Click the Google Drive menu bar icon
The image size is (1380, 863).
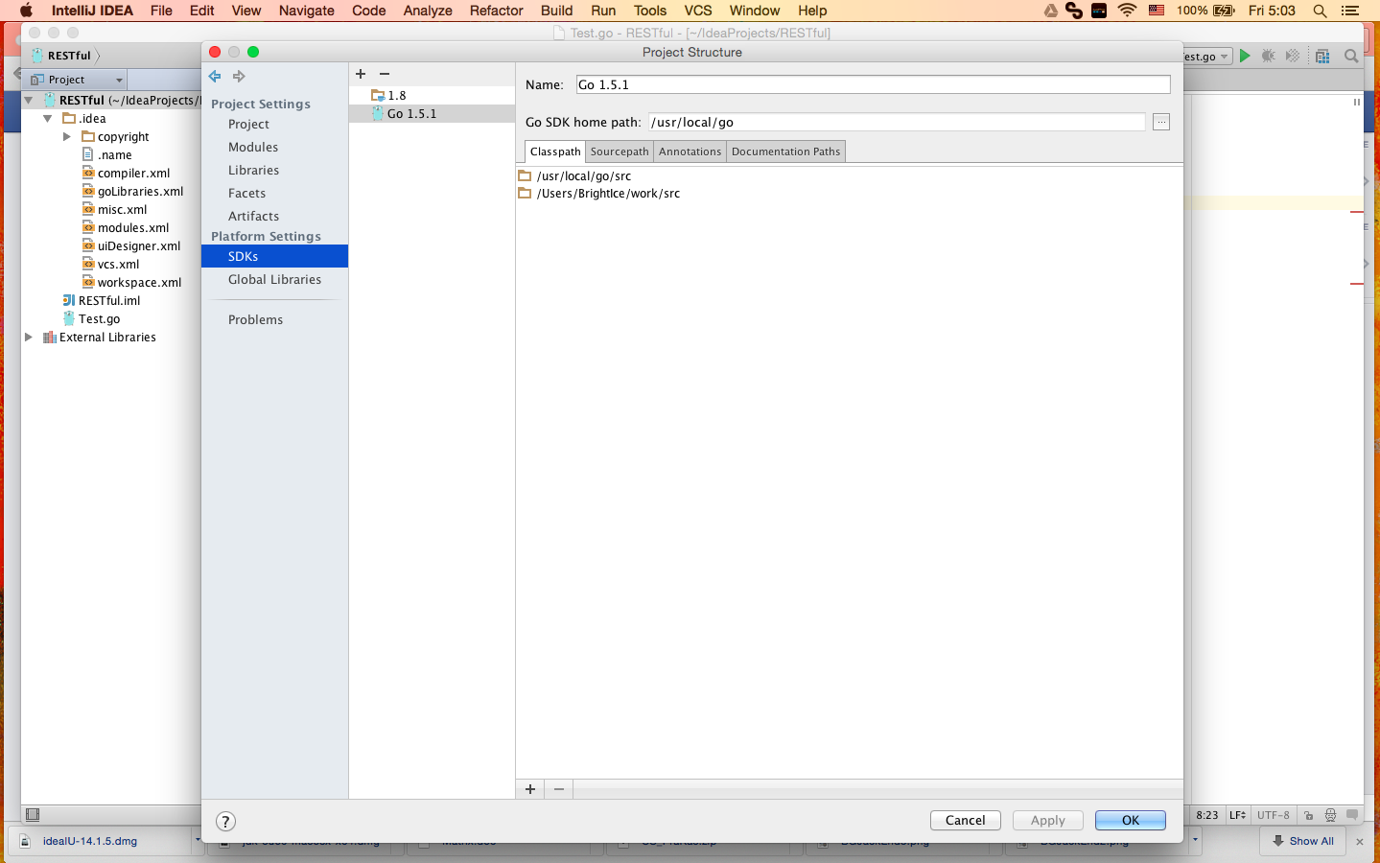tap(1051, 11)
